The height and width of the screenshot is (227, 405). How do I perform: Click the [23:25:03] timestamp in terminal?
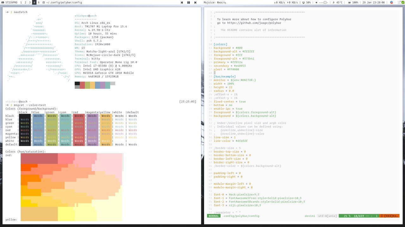click(188, 101)
